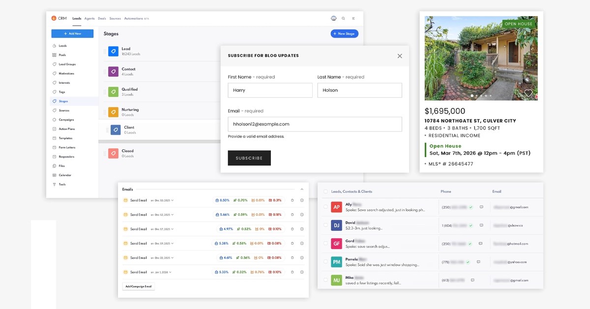590x309 pixels.
Task: Click the PM avatar for Pamela
Action: [336, 262]
